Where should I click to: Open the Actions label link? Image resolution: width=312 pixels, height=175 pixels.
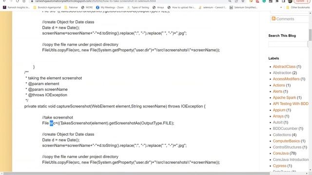[279, 85]
